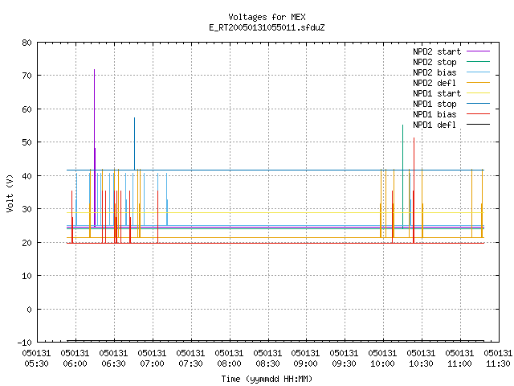The image size is (514, 386).
Task: Click the green spike peak near 55 V
Action: [403, 125]
